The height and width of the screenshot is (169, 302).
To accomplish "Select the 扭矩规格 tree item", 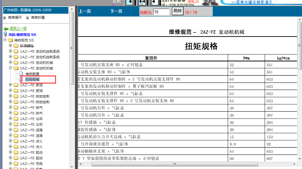I will click(32, 80).
